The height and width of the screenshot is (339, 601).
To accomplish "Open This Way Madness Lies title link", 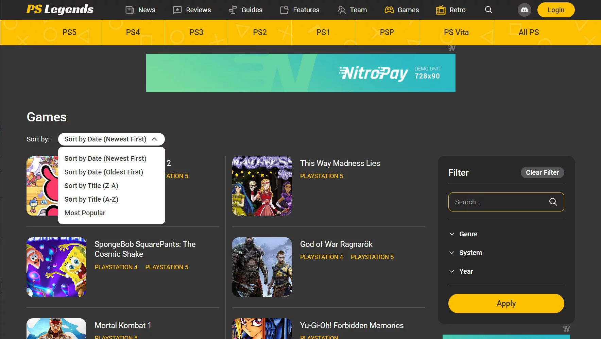I will coord(340,163).
